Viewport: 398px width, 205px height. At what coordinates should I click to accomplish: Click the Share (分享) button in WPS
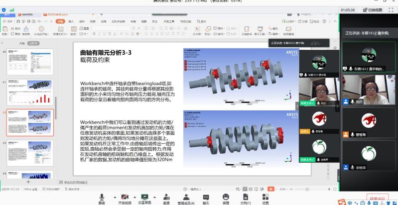pyautogui.click(x=302, y=21)
